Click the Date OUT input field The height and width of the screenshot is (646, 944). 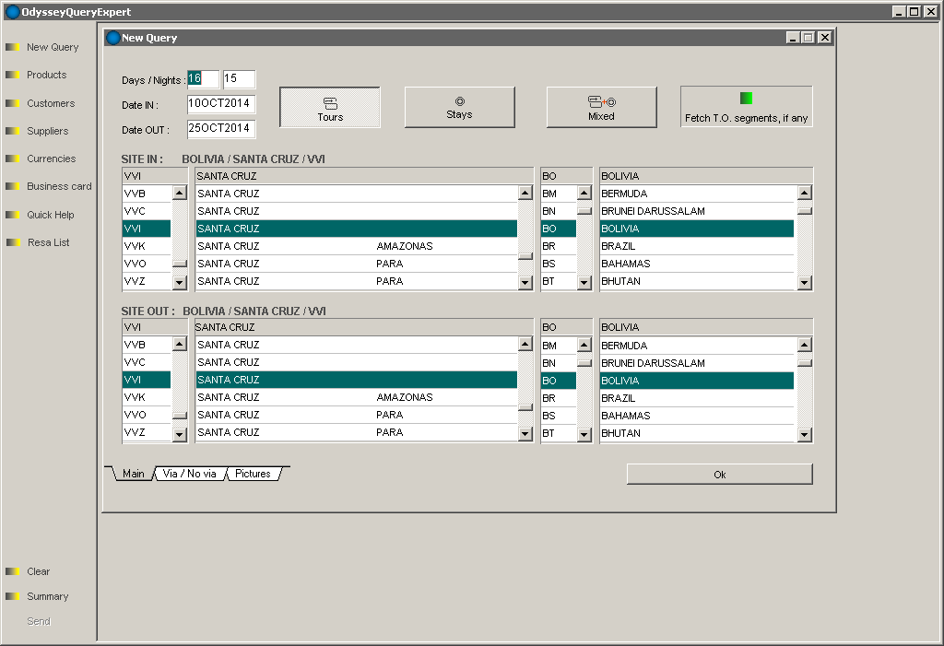[x=221, y=129]
